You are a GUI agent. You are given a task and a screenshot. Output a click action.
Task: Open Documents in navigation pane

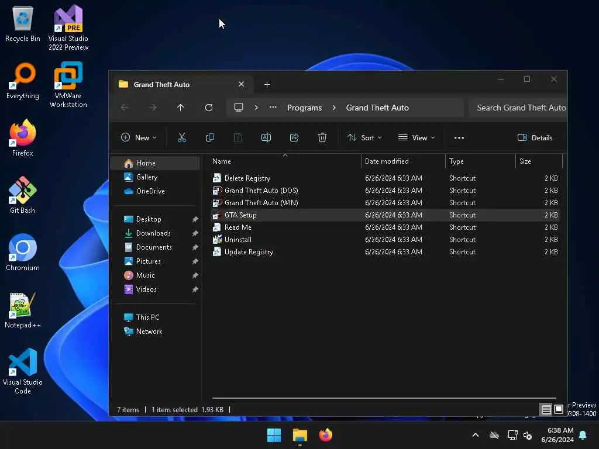154,247
